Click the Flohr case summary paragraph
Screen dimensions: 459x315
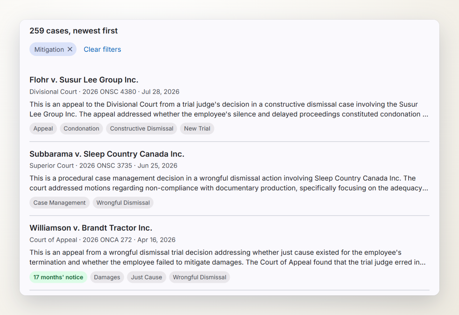pyautogui.click(x=229, y=109)
